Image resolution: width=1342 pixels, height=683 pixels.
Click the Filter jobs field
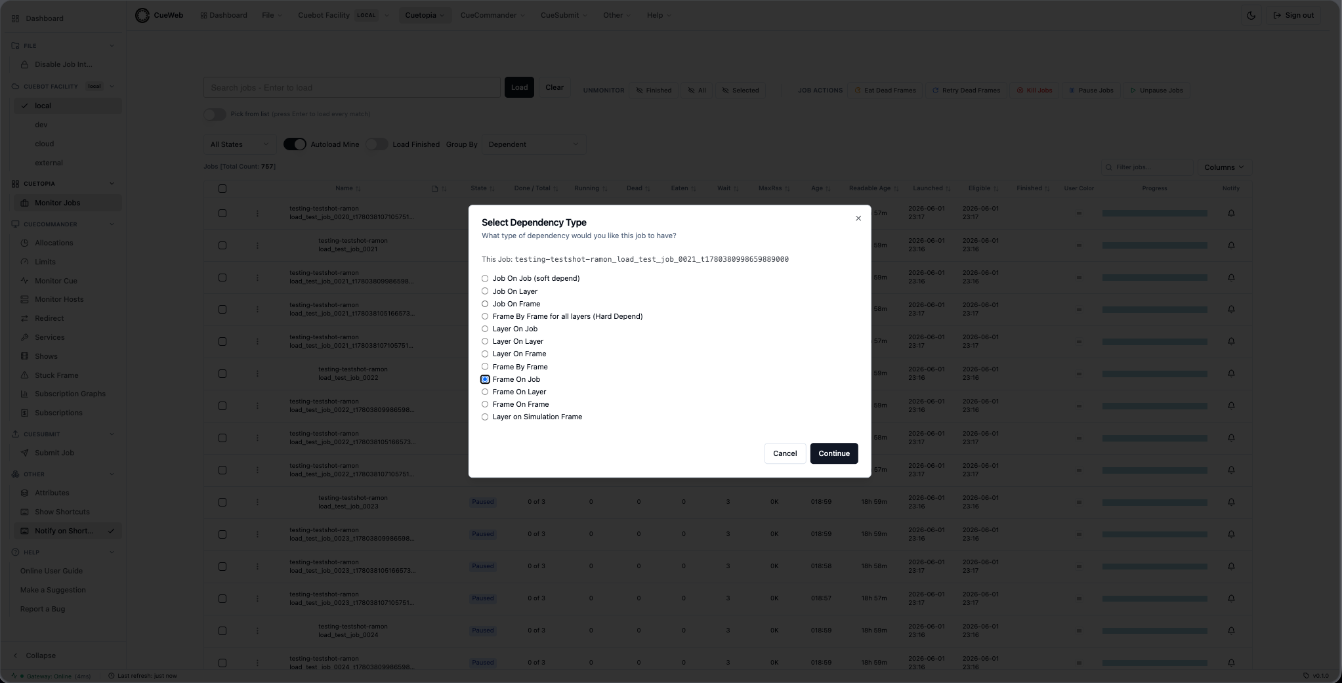tap(1147, 167)
